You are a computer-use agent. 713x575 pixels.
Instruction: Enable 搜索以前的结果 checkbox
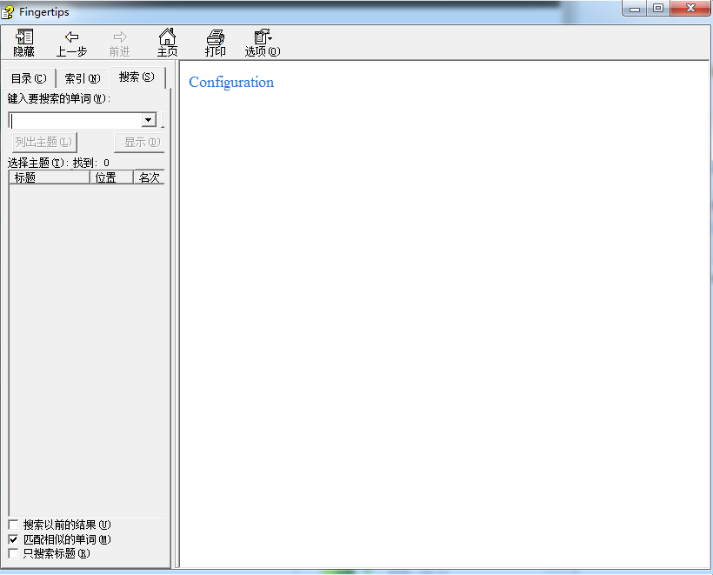pos(13,525)
